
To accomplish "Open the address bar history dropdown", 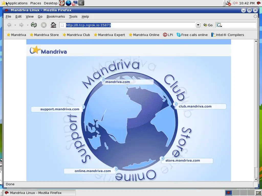I will coord(198,25).
